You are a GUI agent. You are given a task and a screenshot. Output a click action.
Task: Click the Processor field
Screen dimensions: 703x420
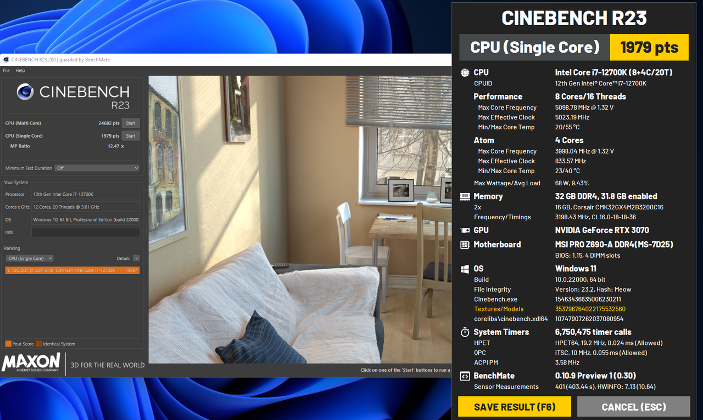tap(86, 194)
